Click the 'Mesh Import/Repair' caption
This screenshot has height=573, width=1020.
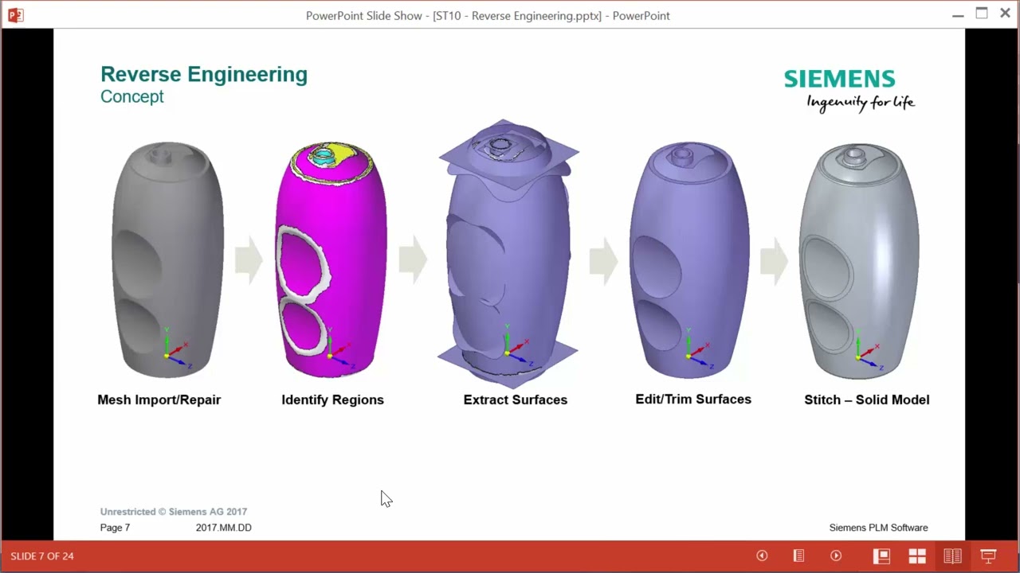[159, 400]
